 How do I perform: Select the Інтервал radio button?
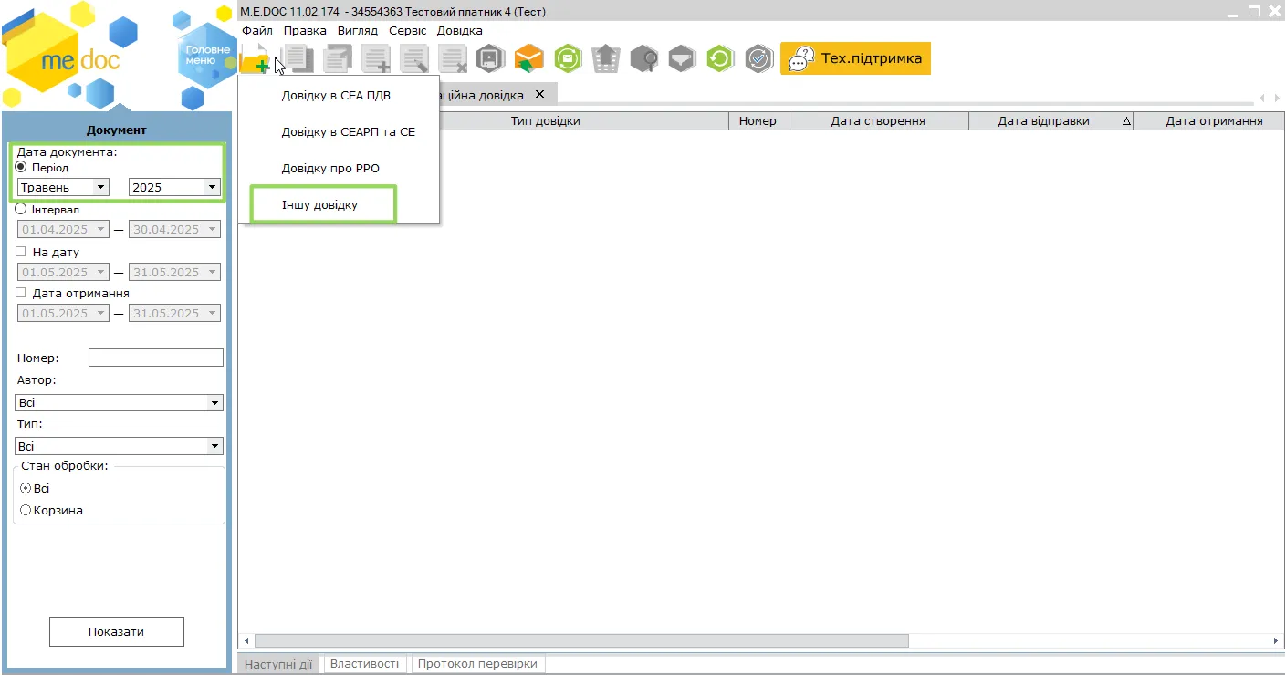coord(21,209)
